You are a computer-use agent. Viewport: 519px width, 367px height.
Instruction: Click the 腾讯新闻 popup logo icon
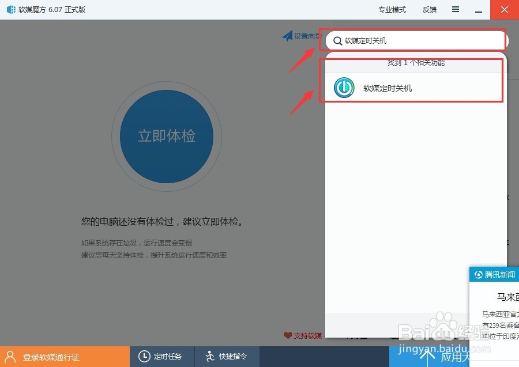[x=478, y=274]
